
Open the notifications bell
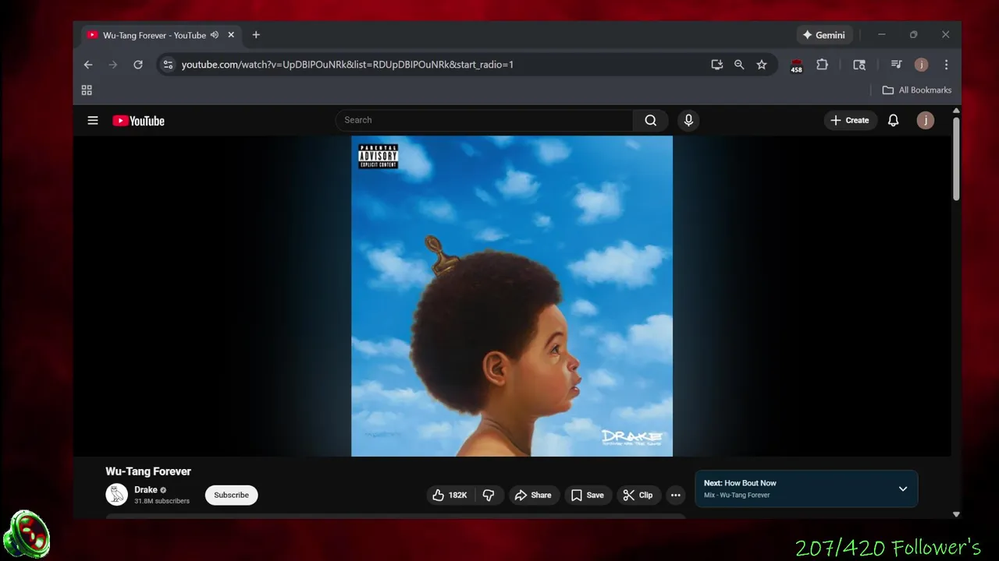[x=893, y=120]
